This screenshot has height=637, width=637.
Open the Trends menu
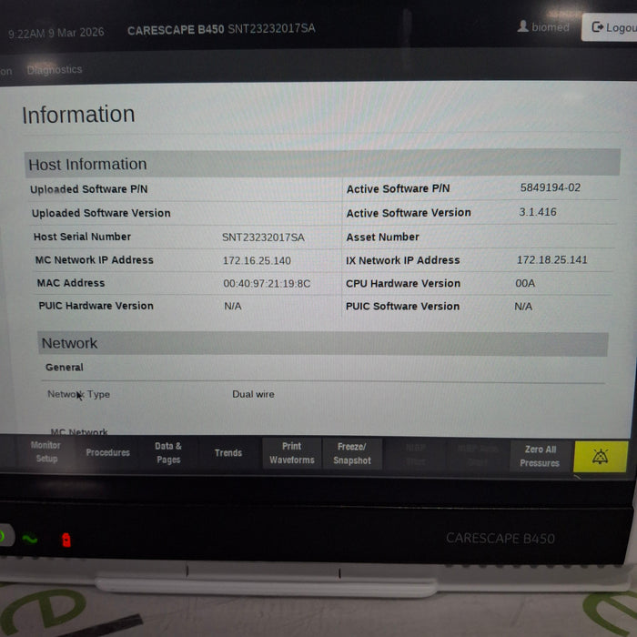point(227,453)
